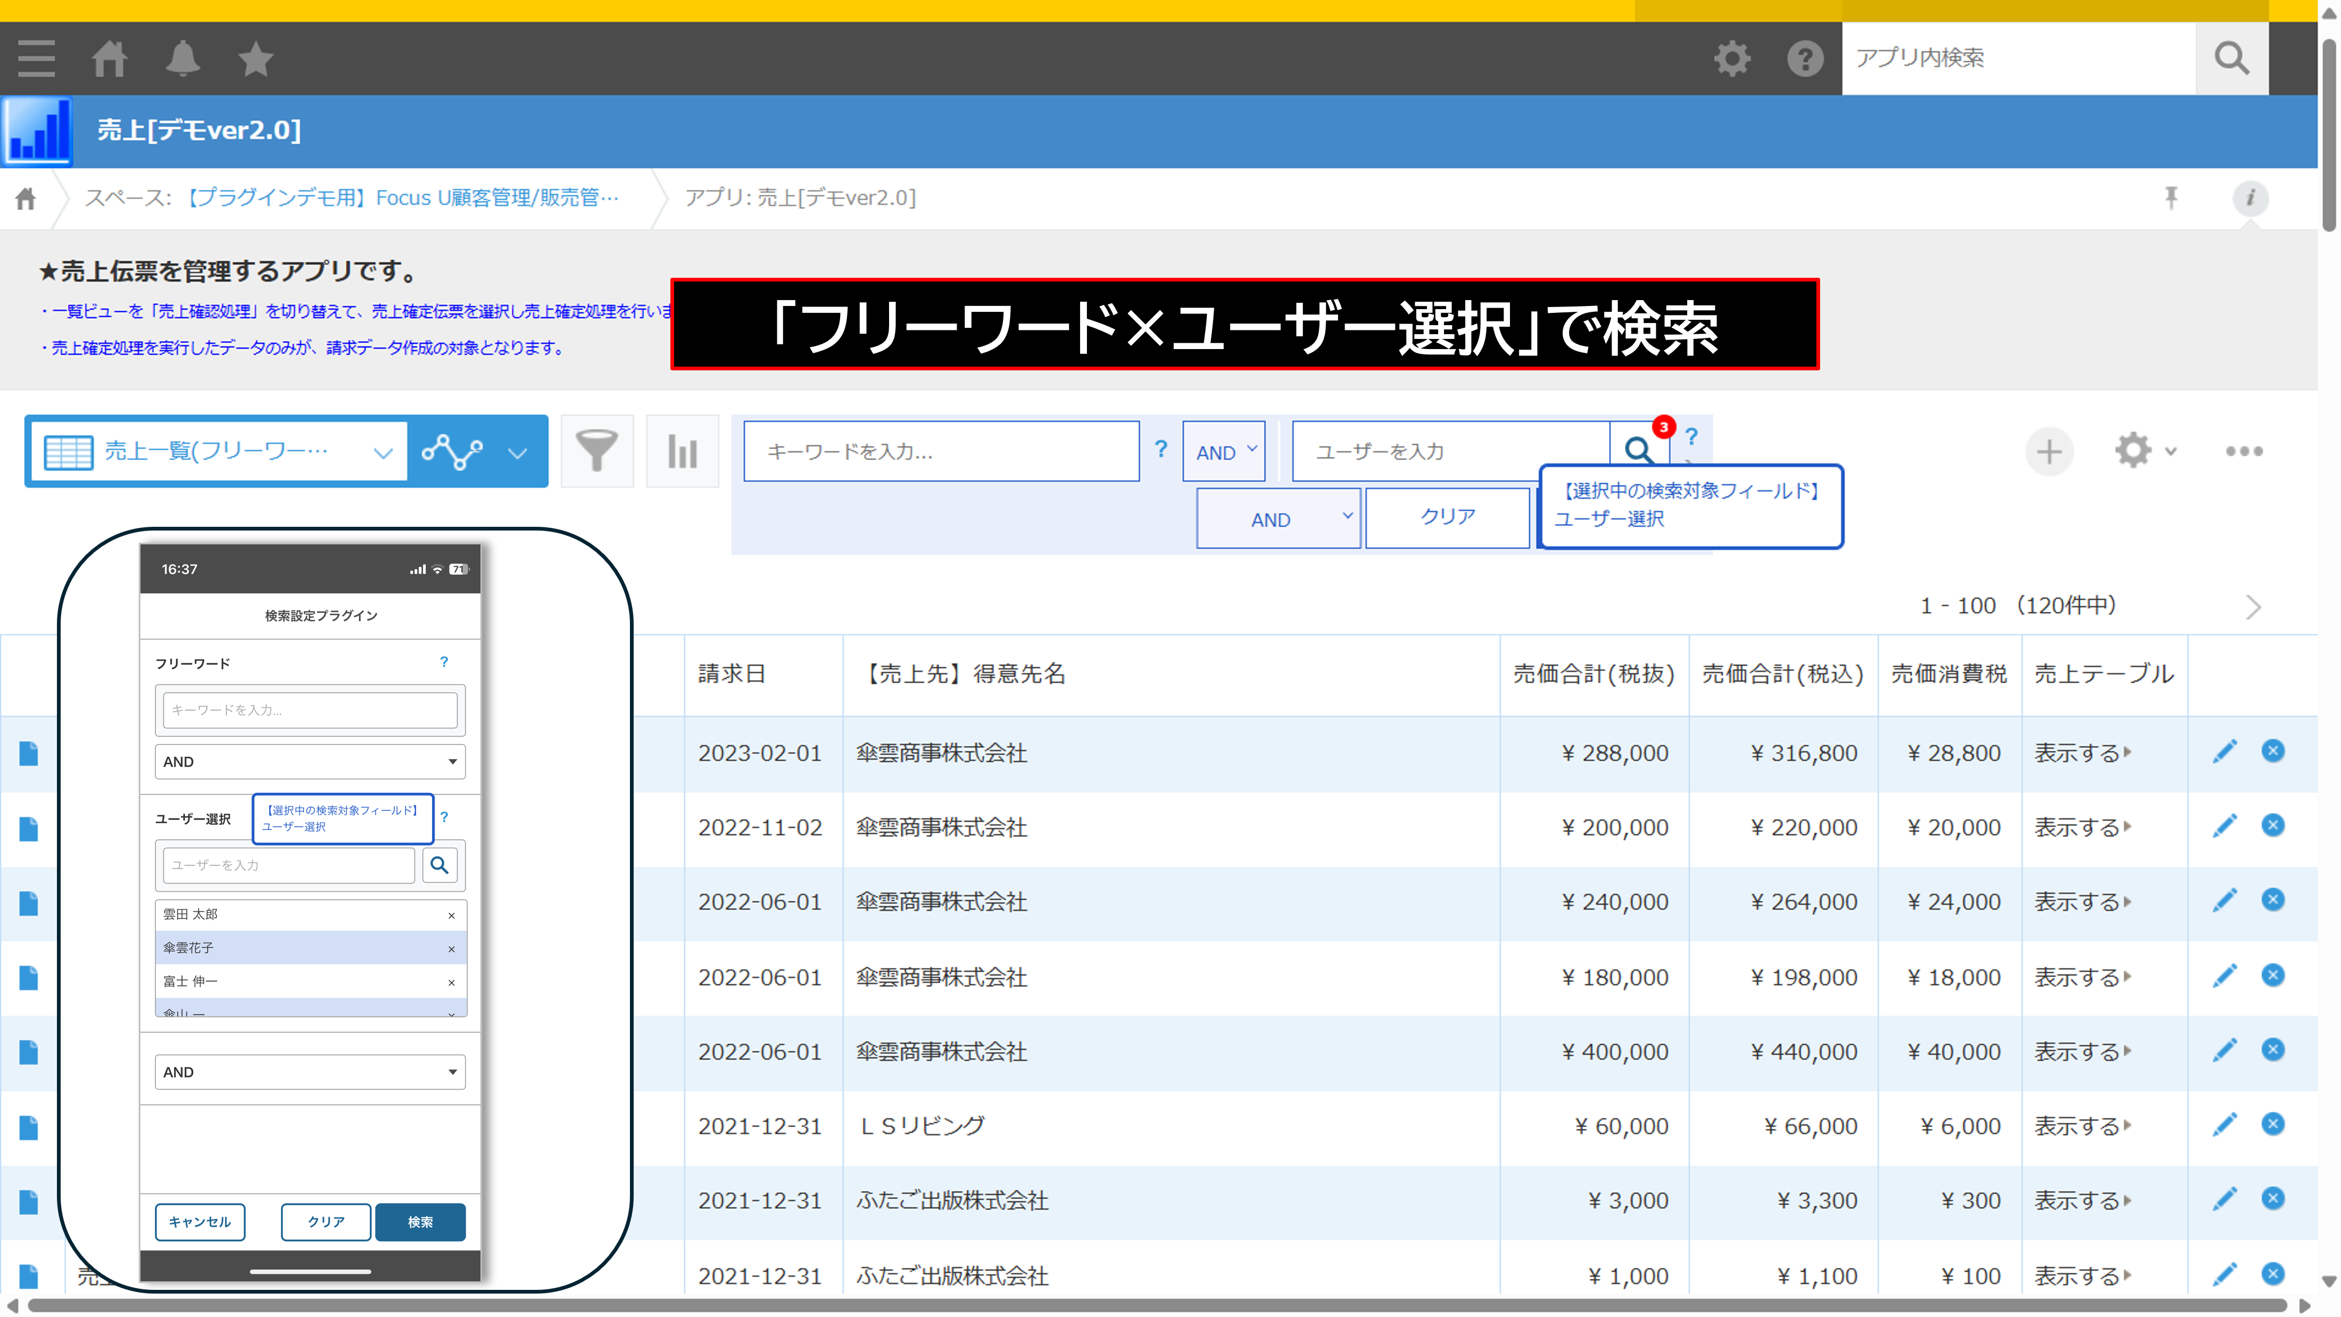Click the 検索 button in phone preview
2341x1317 pixels.
[420, 1222]
